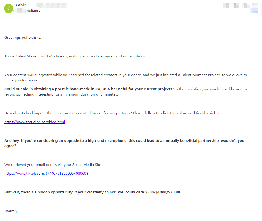262x221 pixels.
Task: Click the "Greetings puffer.fishs," line
Action: point(23,38)
